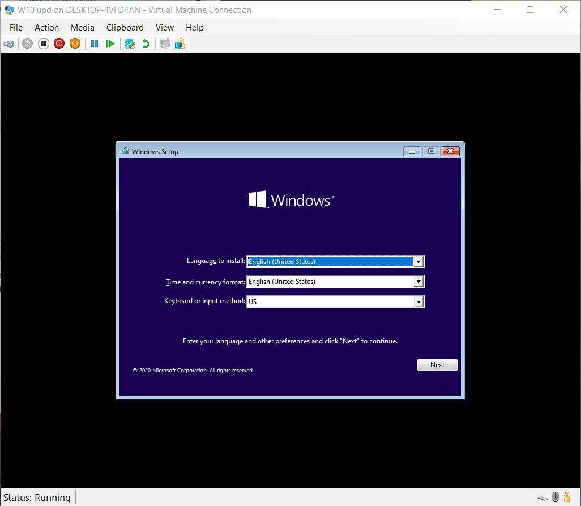Image resolution: width=581 pixels, height=506 pixels.
Task: Click the Status: Running text
Action: point(37,498)
